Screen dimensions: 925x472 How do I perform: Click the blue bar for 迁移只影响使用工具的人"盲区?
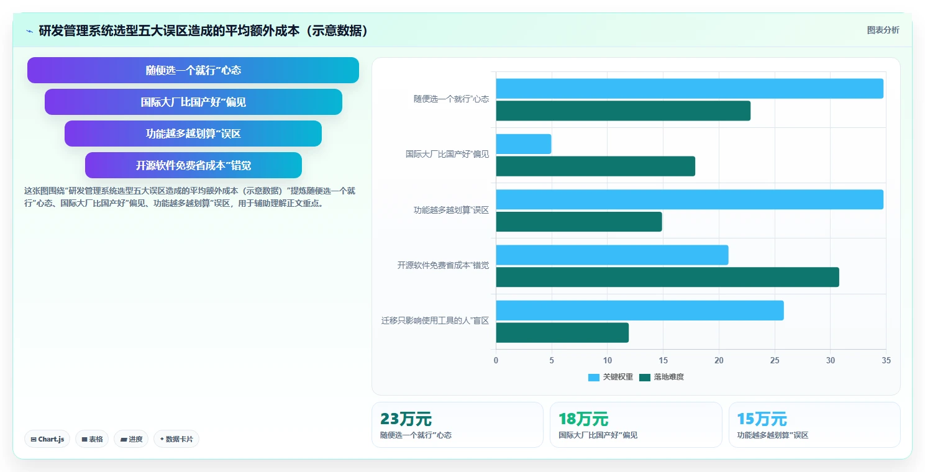coord(640,311)
